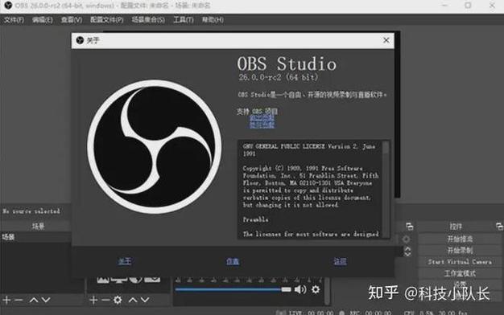Toggle 工作室模式 studio mode button
The width and height of the screenshot is (504, 315).
pyautogui.click(x=460, y=274)
